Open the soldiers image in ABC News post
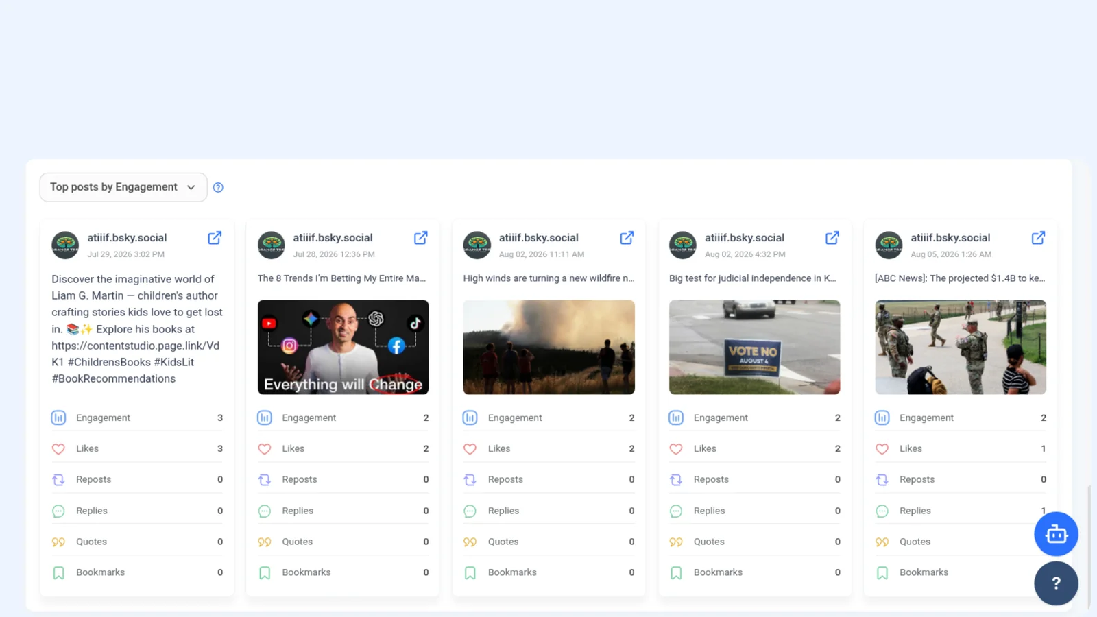The image size is (1097, 617). [x=961, y=347]
